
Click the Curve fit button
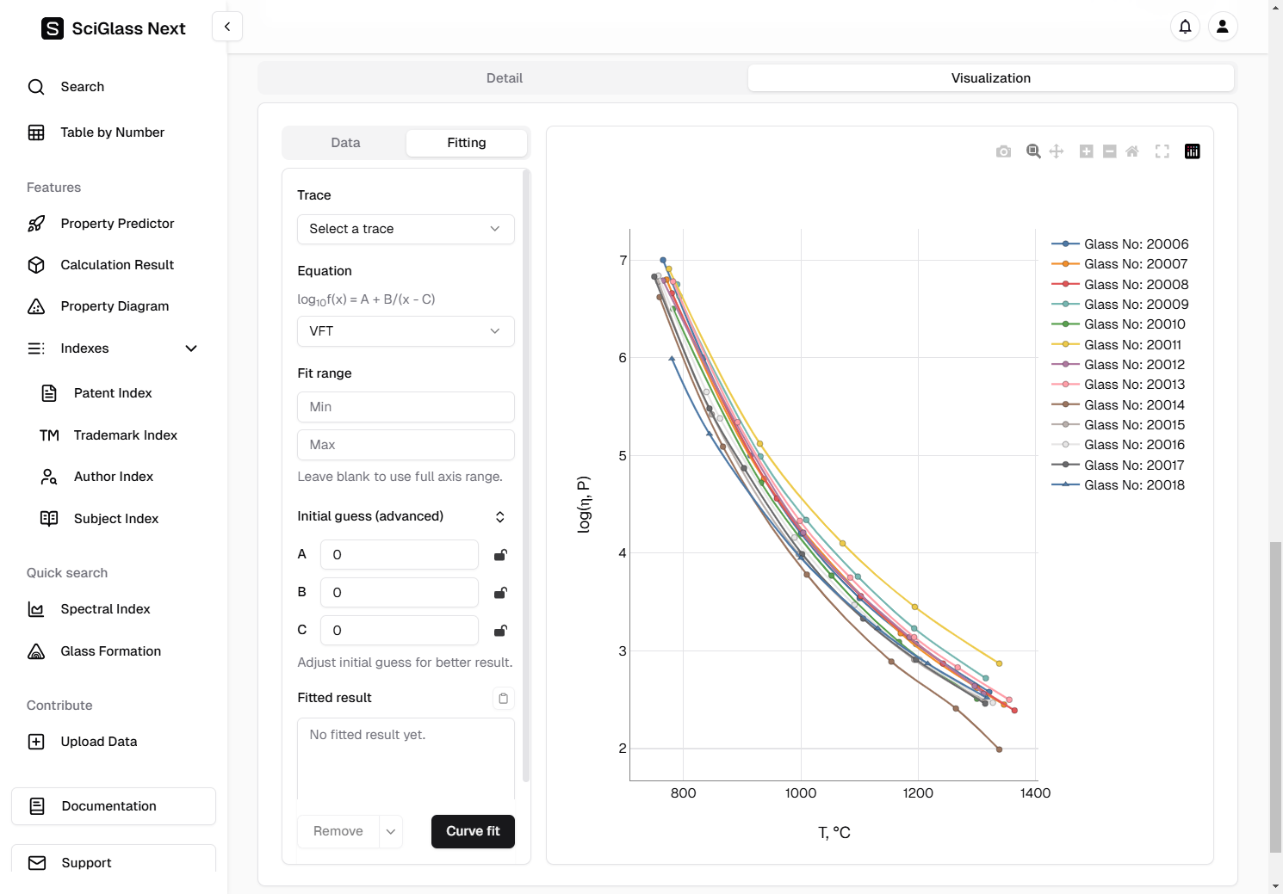click(473, 831)
